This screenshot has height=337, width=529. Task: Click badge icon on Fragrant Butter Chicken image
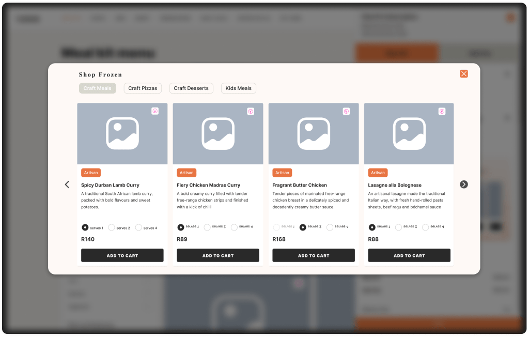(x=346, y=111)
